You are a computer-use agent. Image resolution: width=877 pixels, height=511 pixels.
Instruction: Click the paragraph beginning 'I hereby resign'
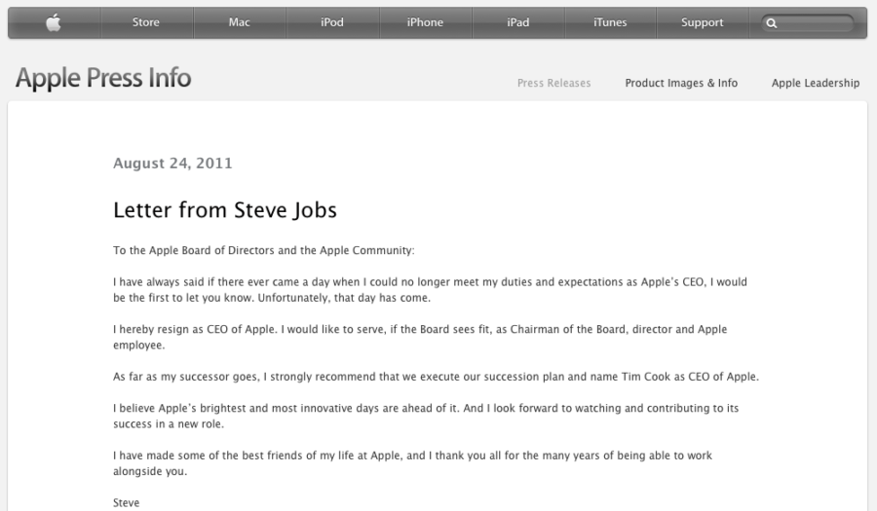(420, 338)
